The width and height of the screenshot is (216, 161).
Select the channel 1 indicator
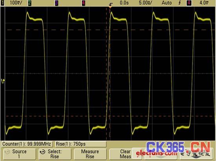pyautogui.click(x=2, y=3)
